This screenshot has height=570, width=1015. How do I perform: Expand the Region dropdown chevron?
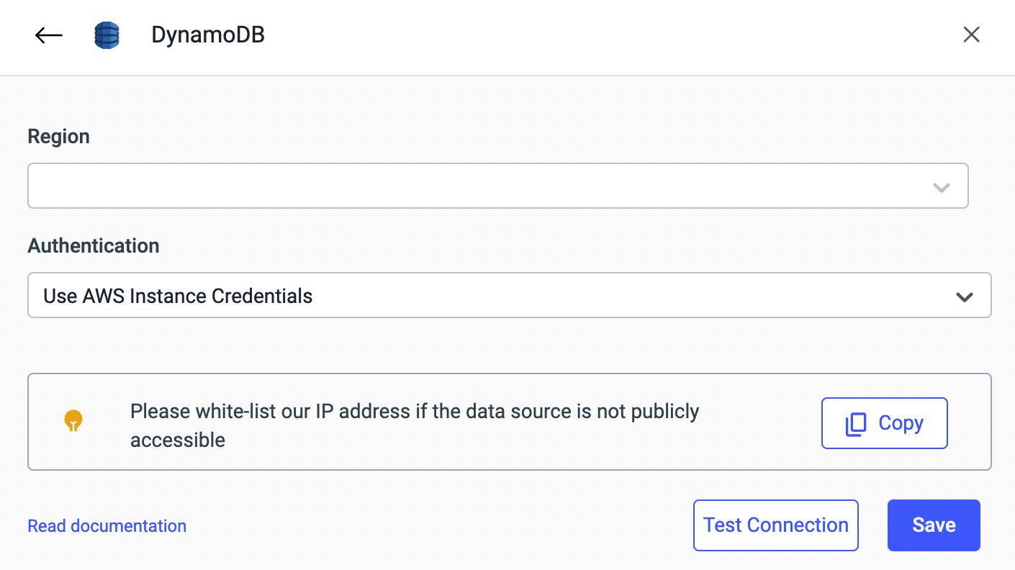[941, 187]
